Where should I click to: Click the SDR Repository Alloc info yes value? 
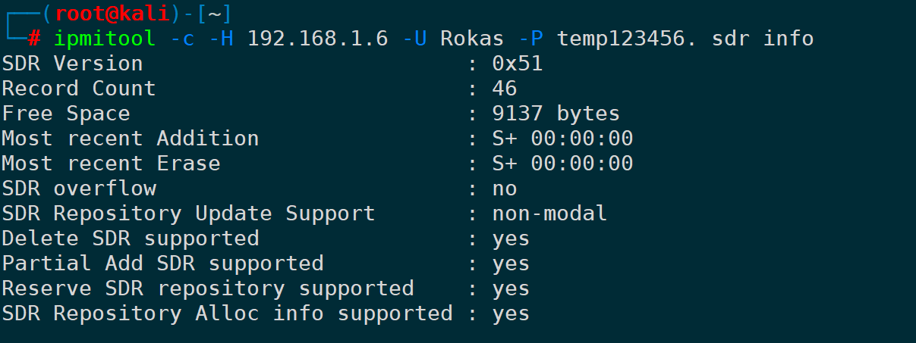(511, 313)
